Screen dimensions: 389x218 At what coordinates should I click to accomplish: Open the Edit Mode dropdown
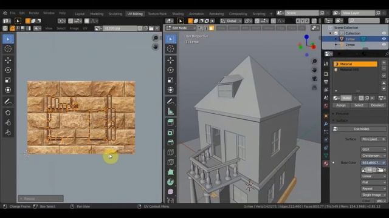[181, 28]
